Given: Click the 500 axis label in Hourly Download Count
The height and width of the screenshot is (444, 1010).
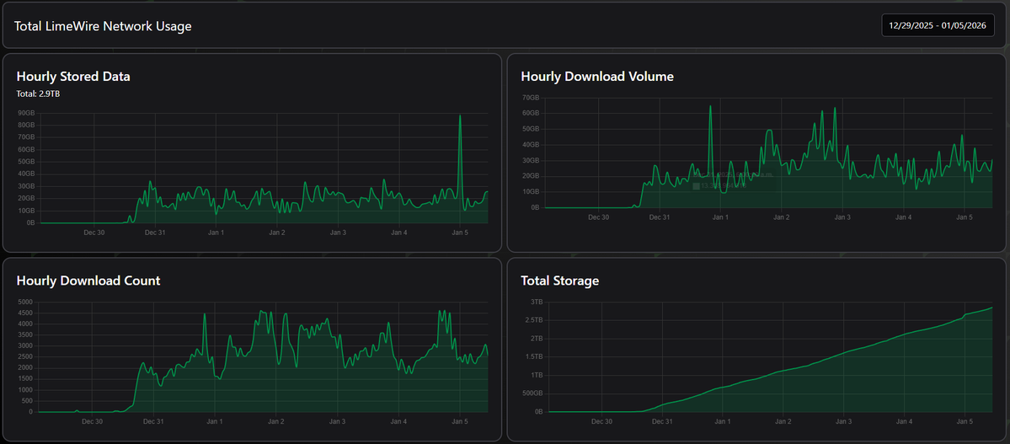Looking at the screenshot, I should [x=27, y=400].
